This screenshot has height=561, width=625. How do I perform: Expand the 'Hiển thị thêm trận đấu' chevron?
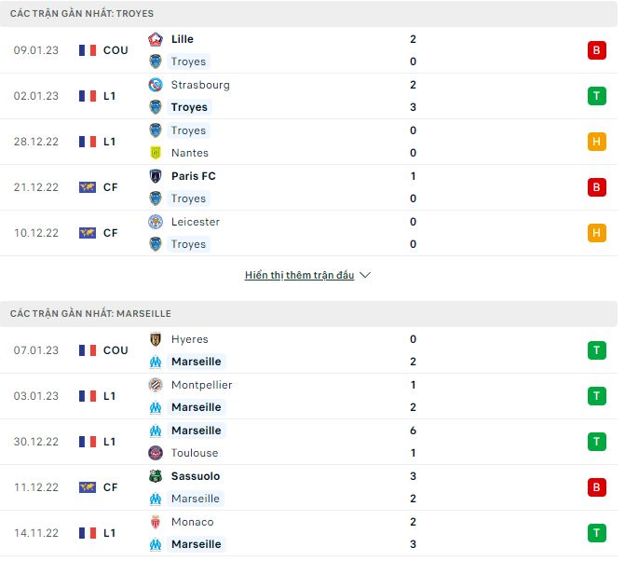[x=365, y=276]
